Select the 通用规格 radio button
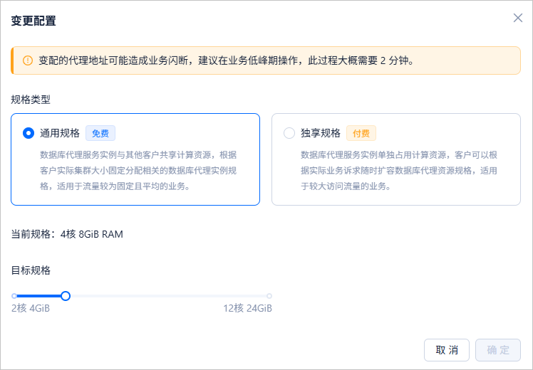Screen dimensions: 533x370 (x=29, y=133)
